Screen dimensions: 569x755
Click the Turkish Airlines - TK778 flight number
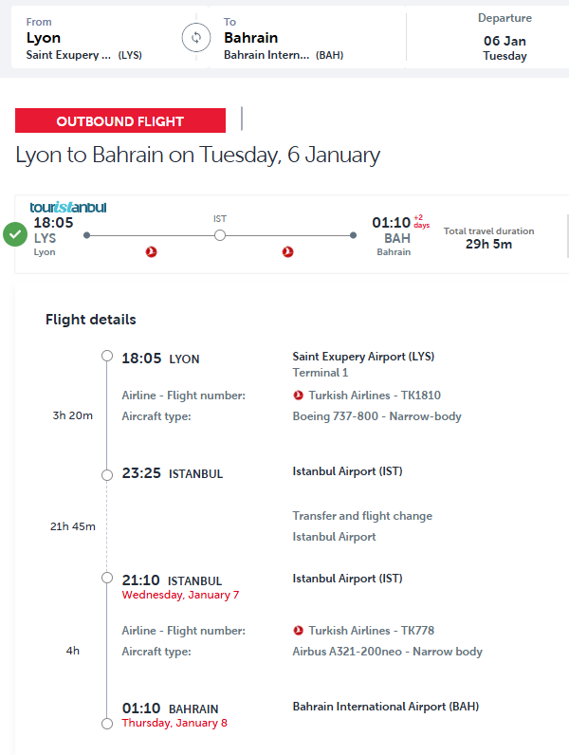[371, 631]
